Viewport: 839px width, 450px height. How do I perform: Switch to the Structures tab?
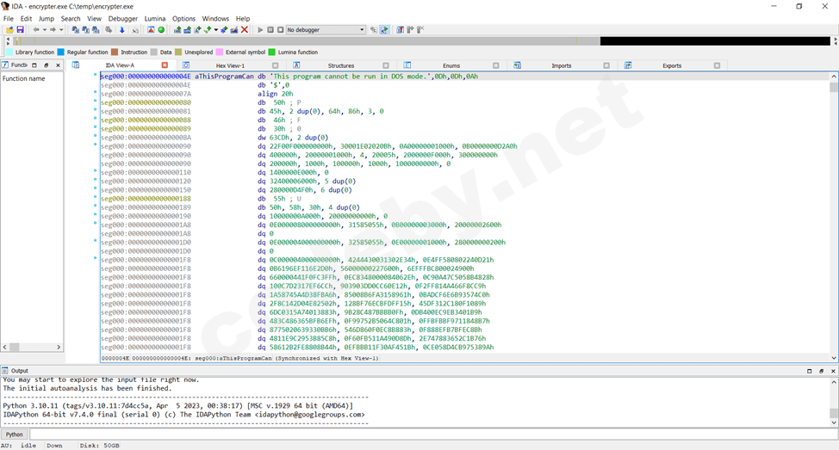point(341,65)
